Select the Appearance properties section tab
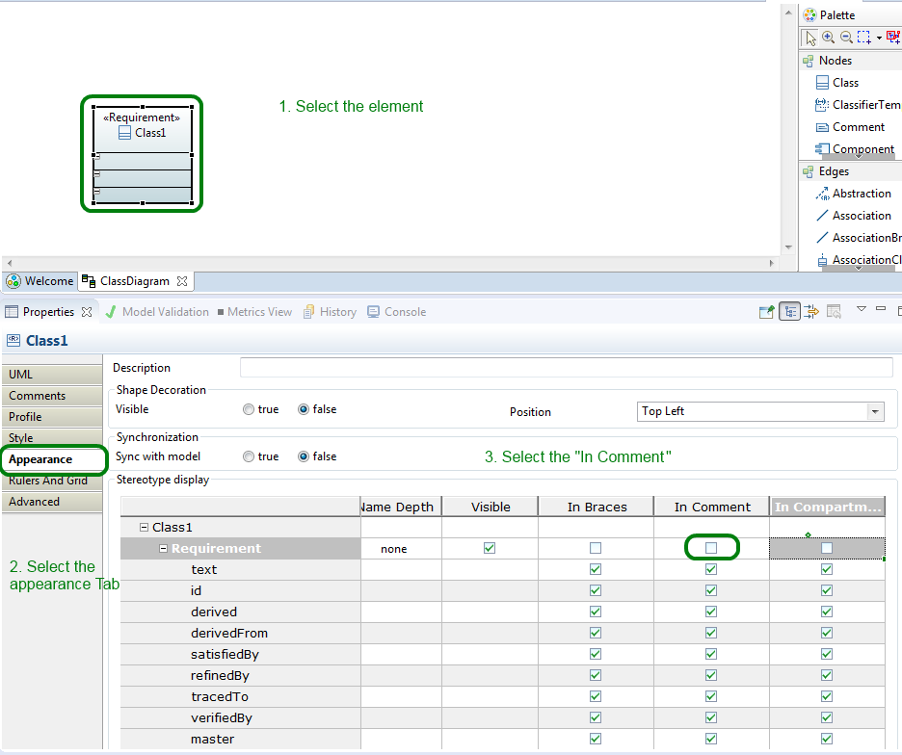This screenshot has height=755, width=902. [54, 459]
